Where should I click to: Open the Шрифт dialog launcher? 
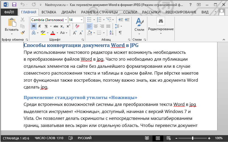(x=83, y=40)
